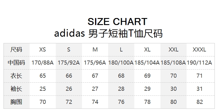Select the 180/100A cell
218x112 pixels.
click(121, 63)
